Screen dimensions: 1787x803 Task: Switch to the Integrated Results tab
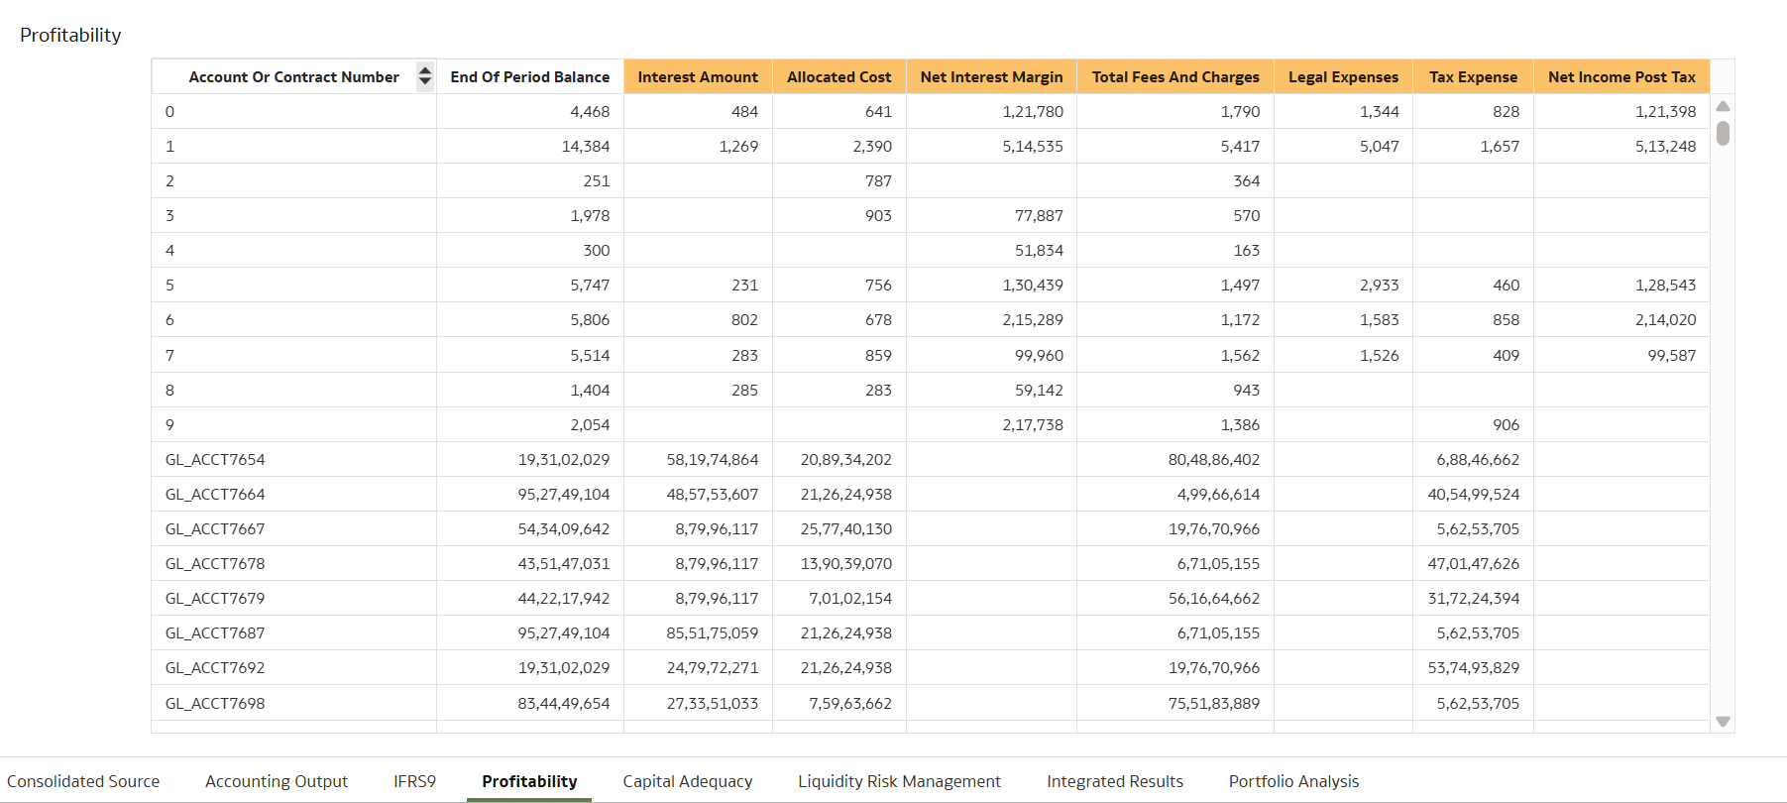click(1115, 781)
